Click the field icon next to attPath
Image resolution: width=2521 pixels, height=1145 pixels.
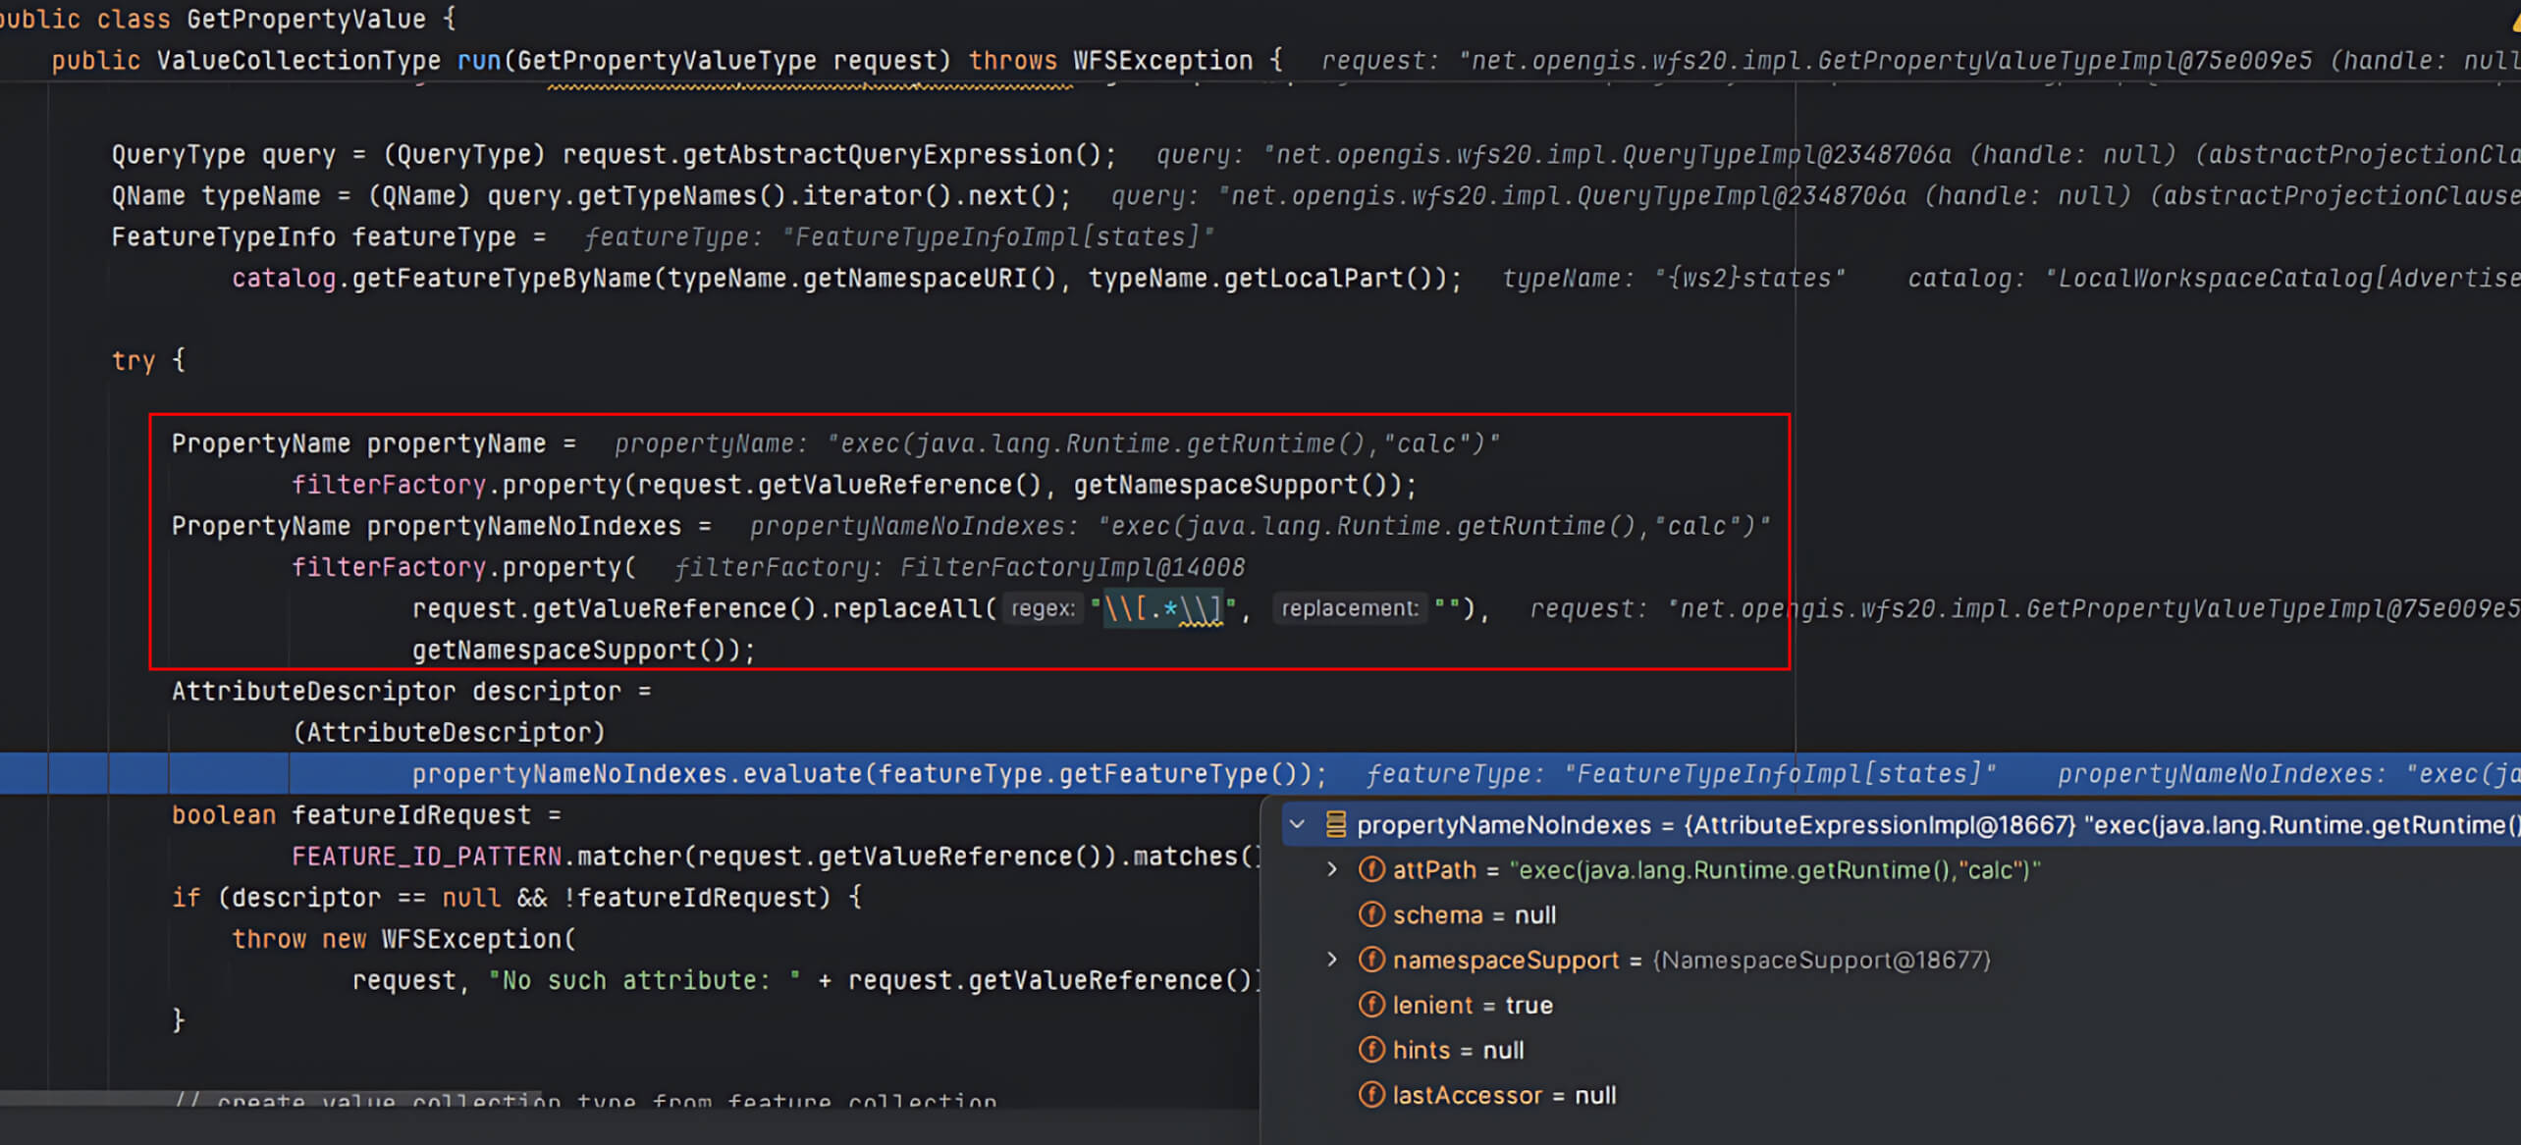(1371, 869)
